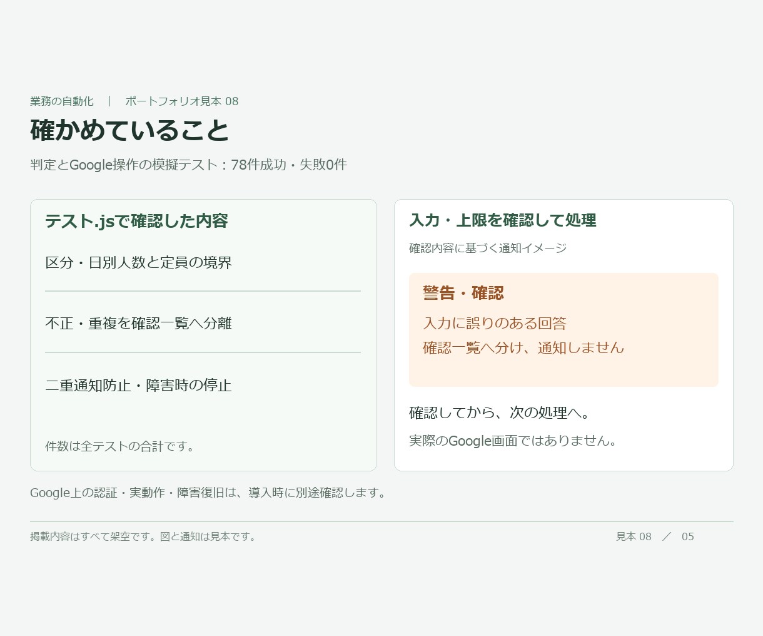
Task: Click the footer disclaimer 掲載内容はすべて架空です
Action: pos(144,536)
